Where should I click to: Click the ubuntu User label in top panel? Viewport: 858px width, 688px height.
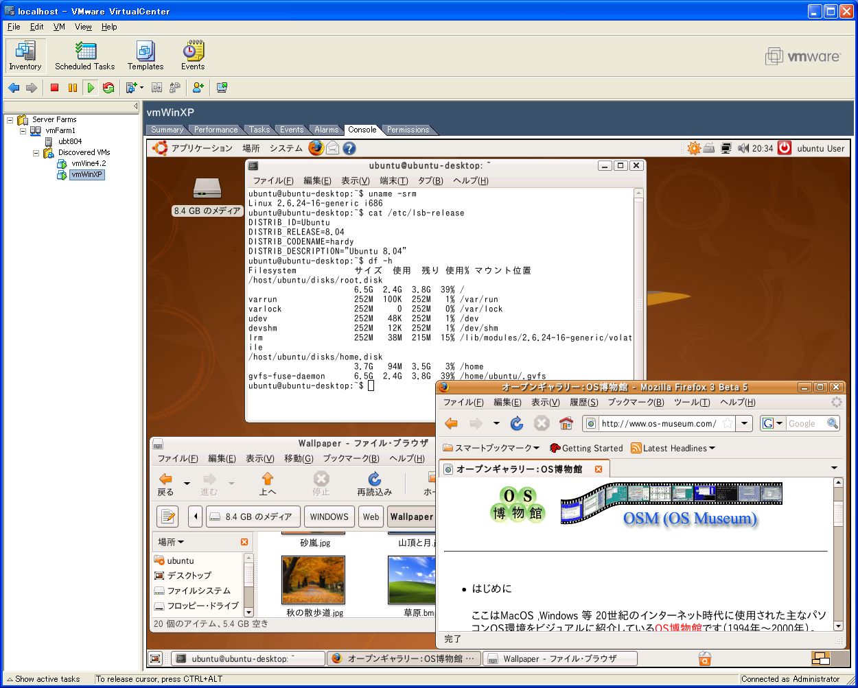[821, 148]
